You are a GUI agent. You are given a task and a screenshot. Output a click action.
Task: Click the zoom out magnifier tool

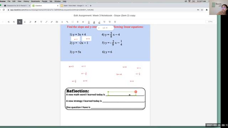click(x=14, y=22)
